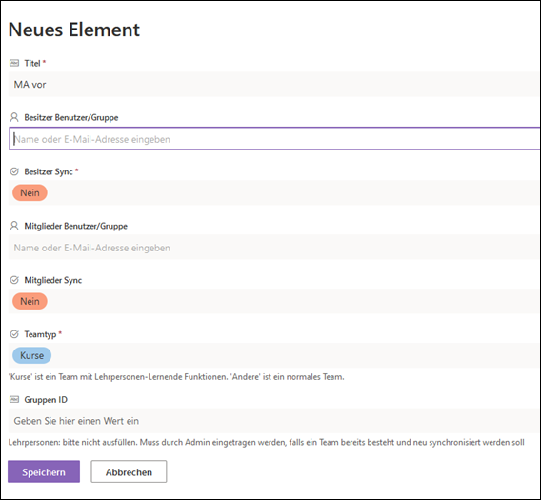Cancel the form with Abbrechen
The image size is (541, 500).
pos(129,471)
